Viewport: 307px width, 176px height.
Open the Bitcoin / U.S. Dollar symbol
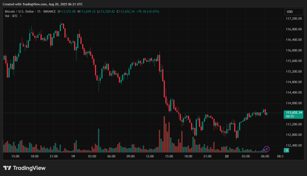tap(20, 11)
